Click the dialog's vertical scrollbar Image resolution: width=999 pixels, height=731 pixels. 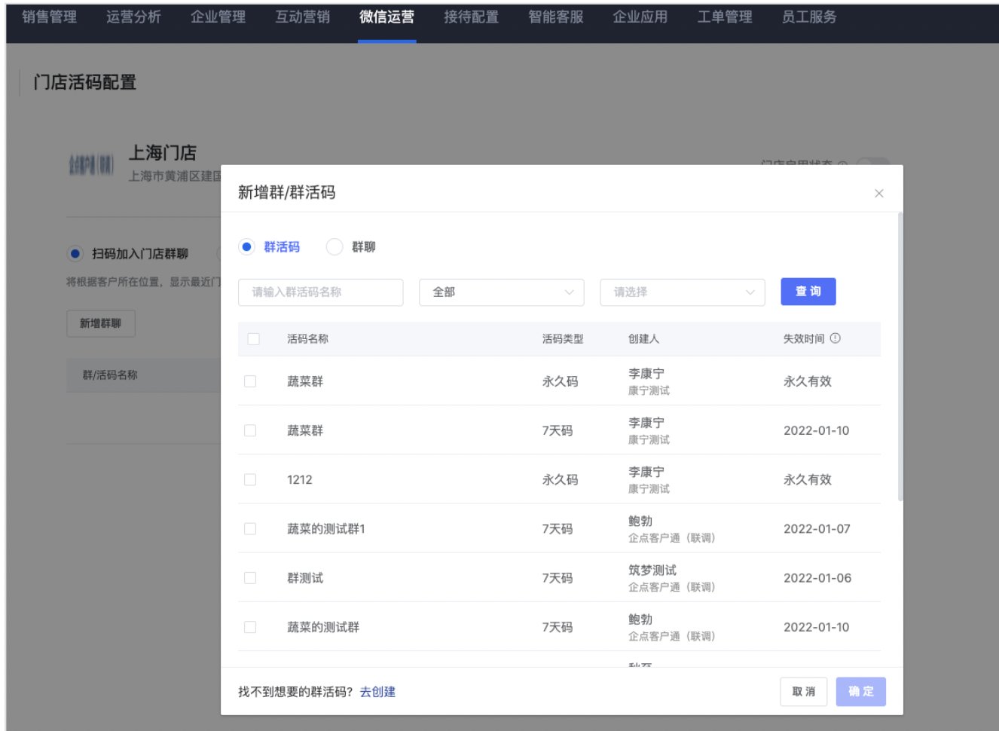pos(900,357)
